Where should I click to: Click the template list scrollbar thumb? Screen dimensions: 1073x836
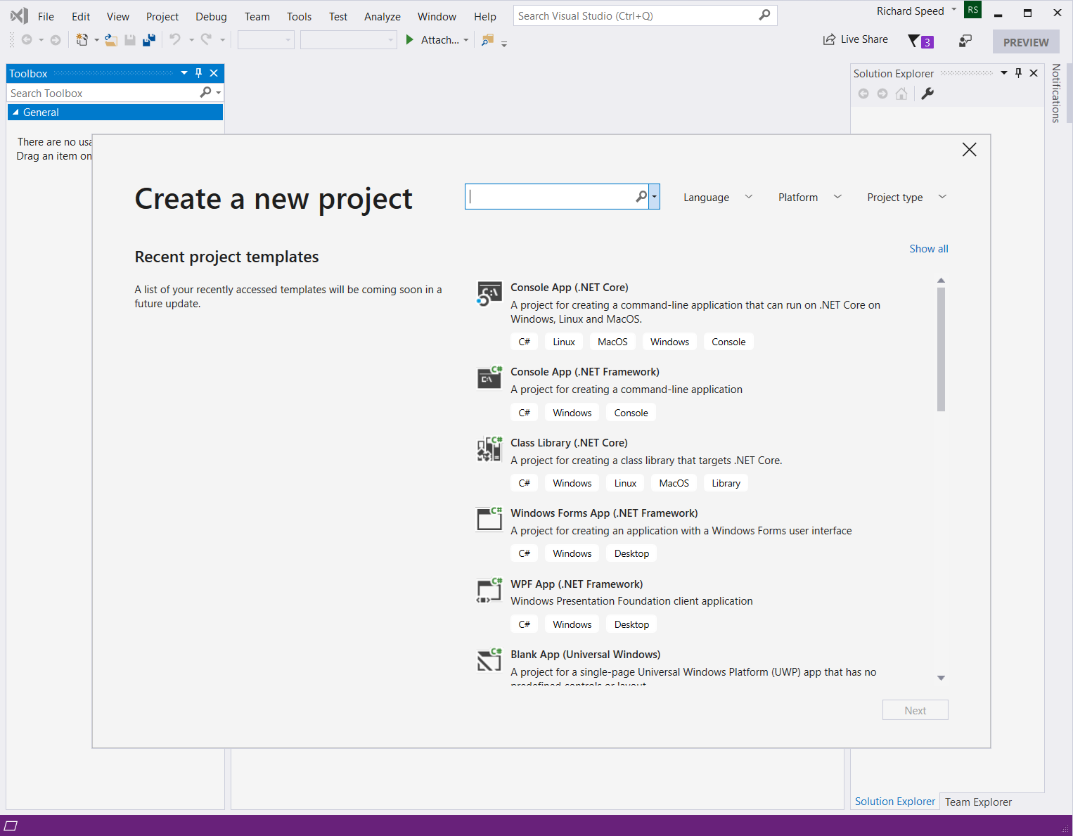click(x=941, y=349)
